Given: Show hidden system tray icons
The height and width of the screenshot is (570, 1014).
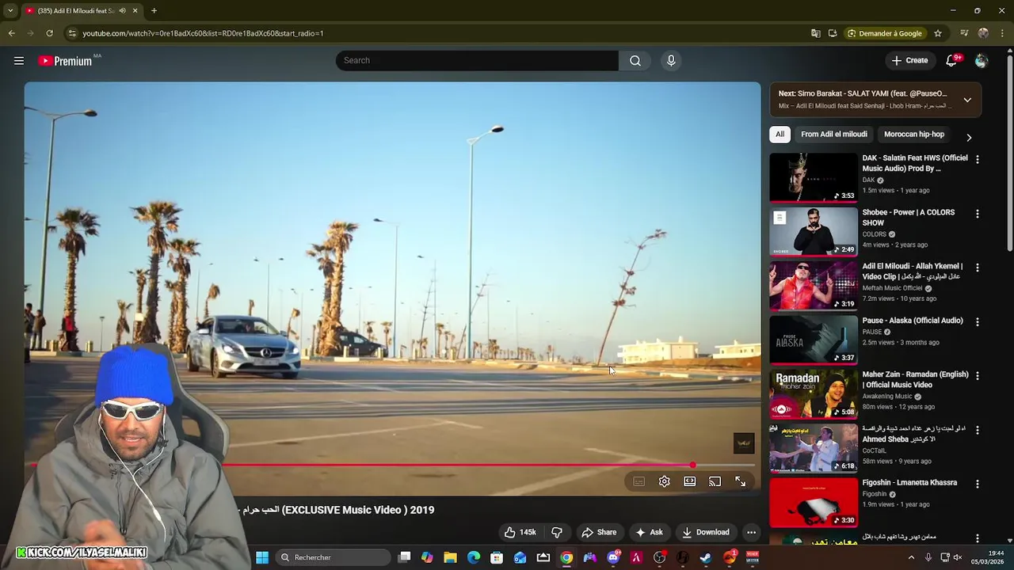Looking at the screenshot, I should (x=911, y=557).
